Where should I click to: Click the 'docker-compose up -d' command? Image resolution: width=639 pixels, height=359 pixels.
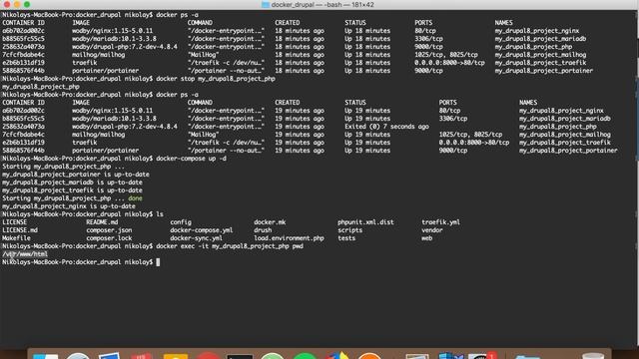pyautogui.click(x=191, y=159)
